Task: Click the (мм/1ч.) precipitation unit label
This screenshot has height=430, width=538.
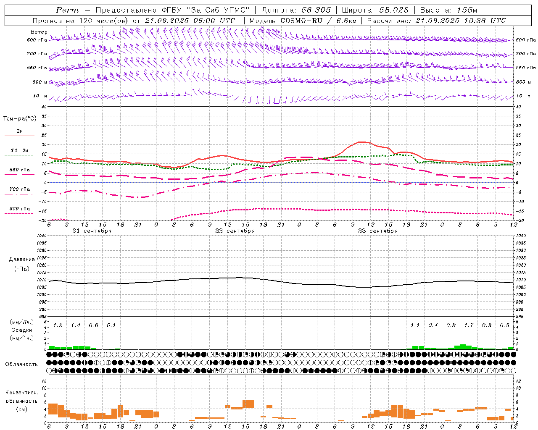Action: [x=22, y=338]
